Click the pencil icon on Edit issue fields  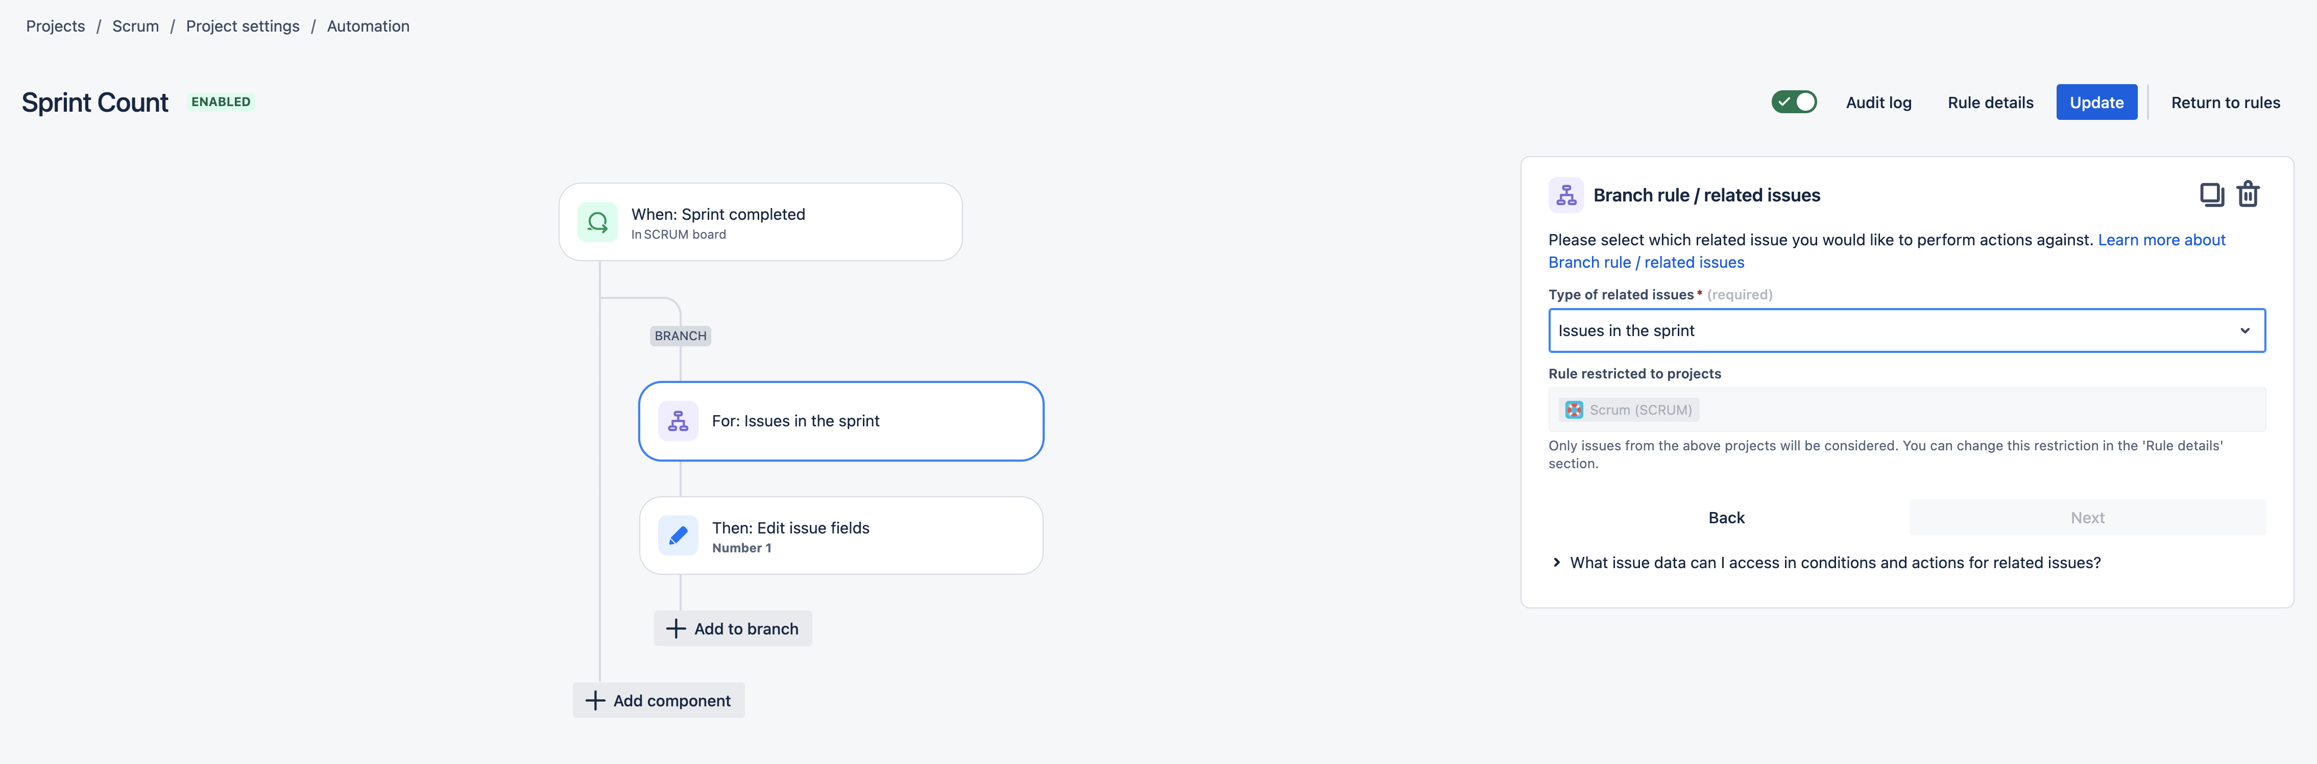pyautogui.click(x=678, y=535)
